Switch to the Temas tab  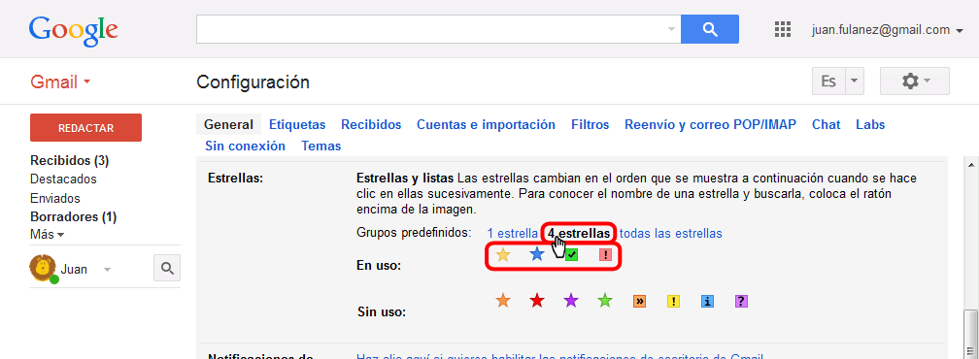coord(321,146)
